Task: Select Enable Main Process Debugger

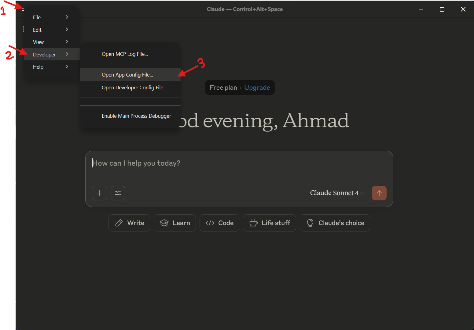Action: (x=130, y=116)
